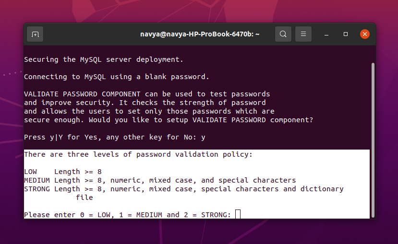Open the terminal hamburger menu
The image size is (398, 244).
coord(303,34)
